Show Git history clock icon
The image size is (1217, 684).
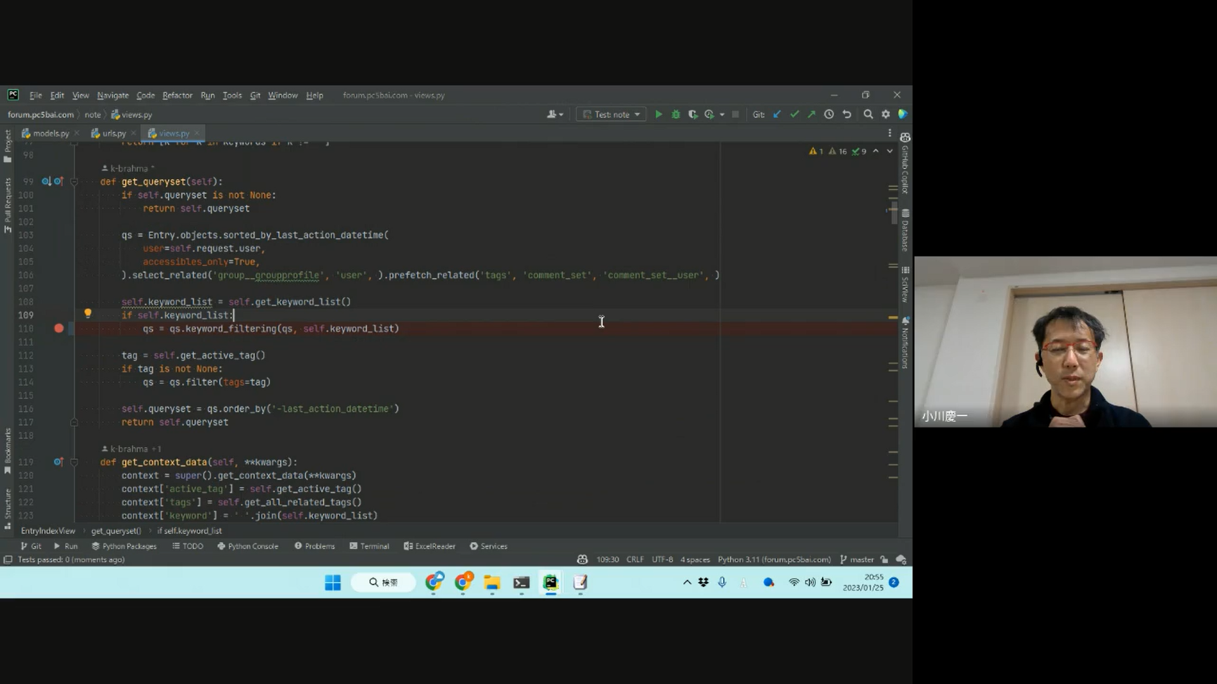click(828, 115)
